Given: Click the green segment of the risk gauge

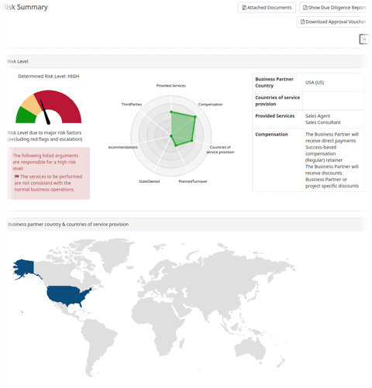Looking at the screenshot, I should pos(25,116).
